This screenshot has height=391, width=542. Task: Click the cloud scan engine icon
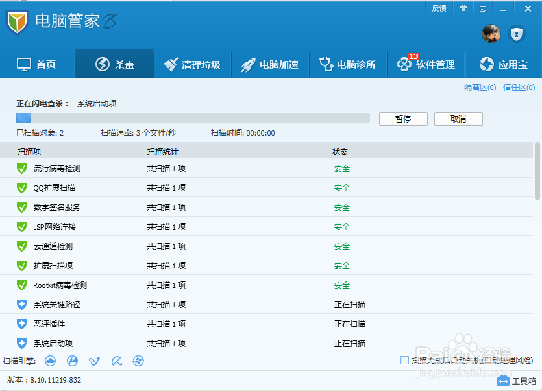pyautogui.click(x=51, y=361)
